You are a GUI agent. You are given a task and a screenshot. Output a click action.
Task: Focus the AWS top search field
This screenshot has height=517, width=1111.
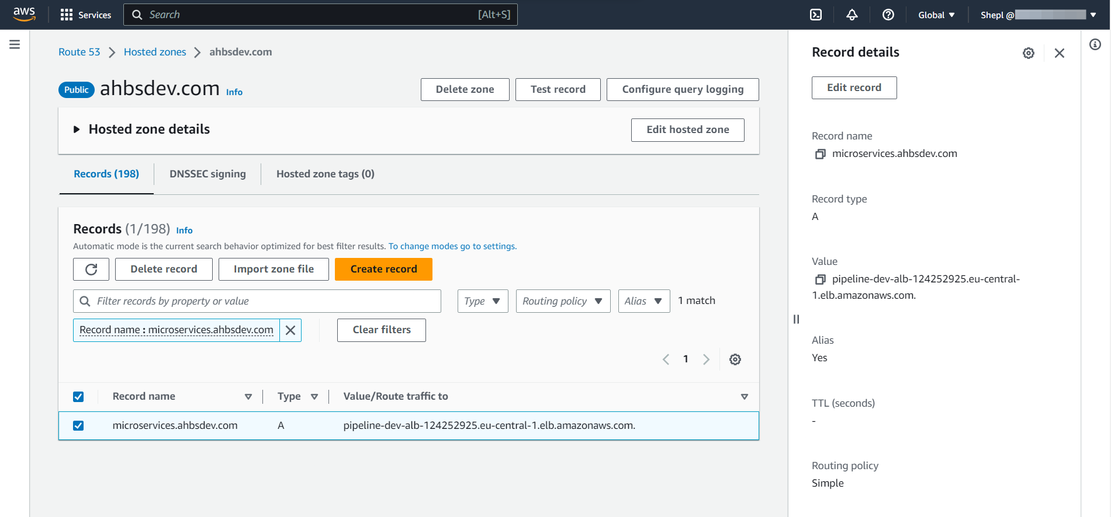click(x=320, y=15)
